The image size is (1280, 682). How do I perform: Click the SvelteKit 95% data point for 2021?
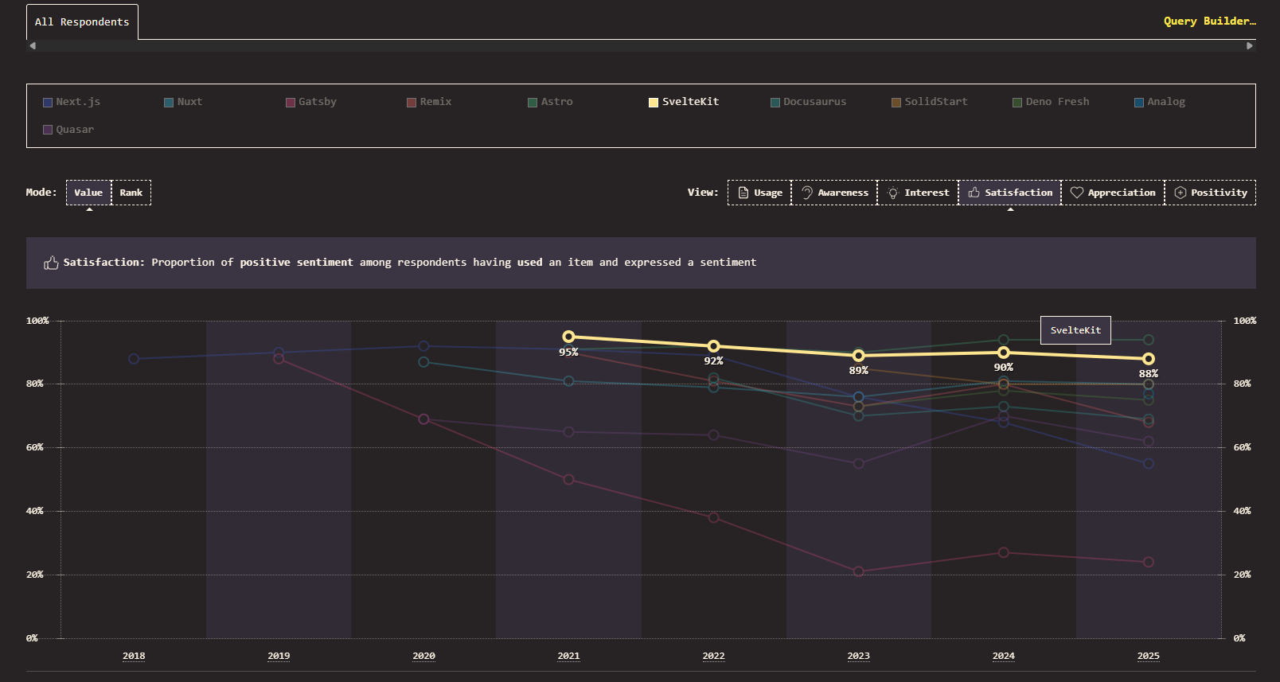coord(568,337)
